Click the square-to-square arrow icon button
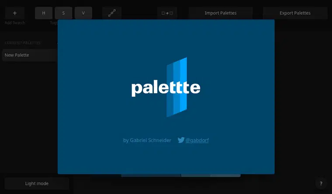Image resolution: width=332 pixels, height=194 pixels. [x=167, y=13]
